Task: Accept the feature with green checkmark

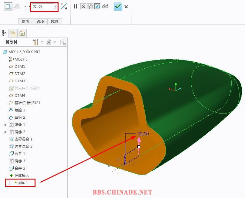Action: (118, 6)
